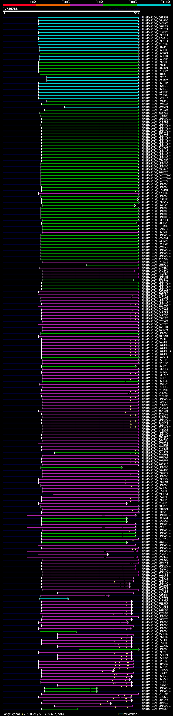Select hit label UniRef100_Q944L2

click(x=155, y=65)
